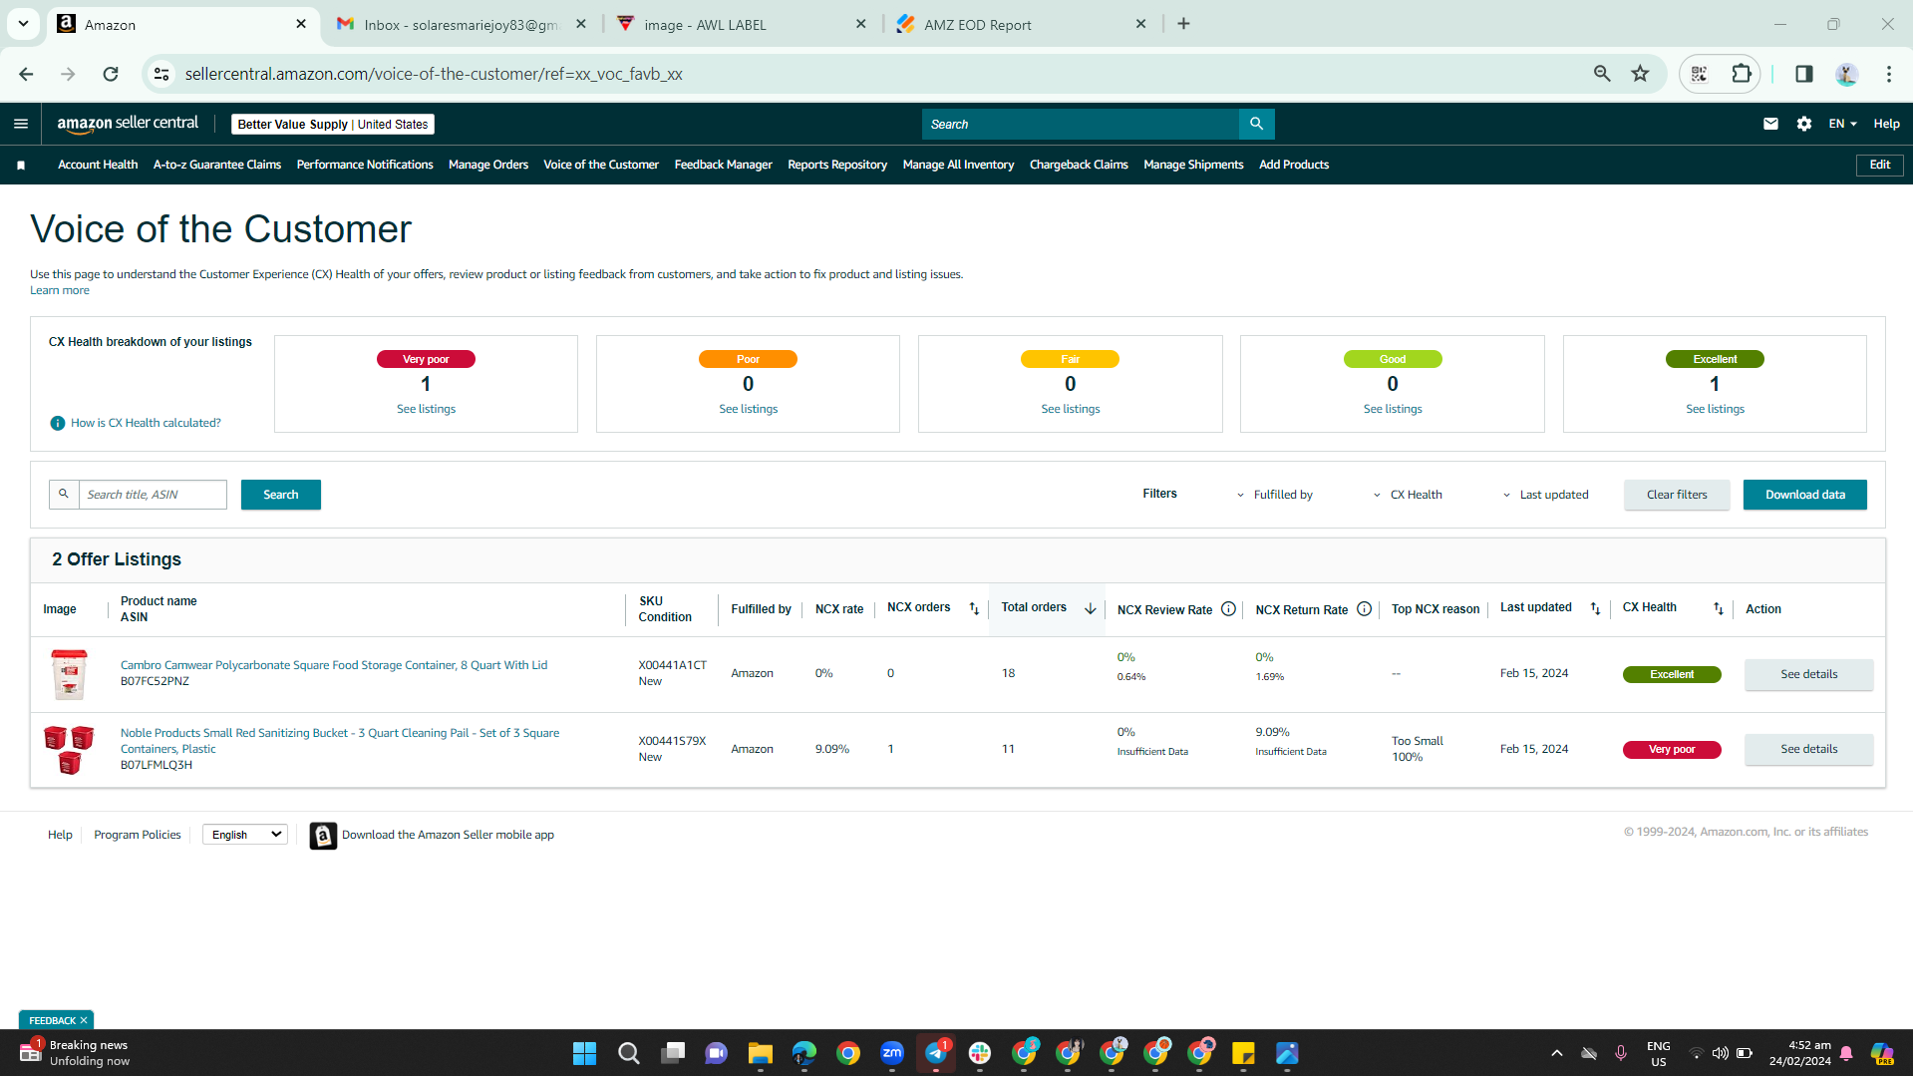
Task: Open the Help link in the header
Action: coord(1886,124)
